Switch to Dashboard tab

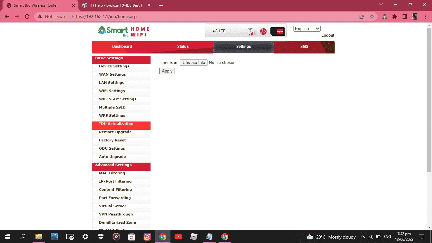(122, 47)
